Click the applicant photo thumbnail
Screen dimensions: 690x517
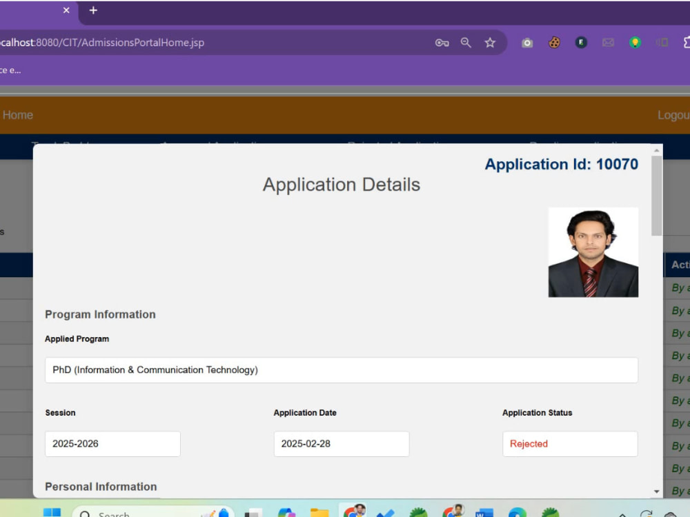tap(593, 252)
